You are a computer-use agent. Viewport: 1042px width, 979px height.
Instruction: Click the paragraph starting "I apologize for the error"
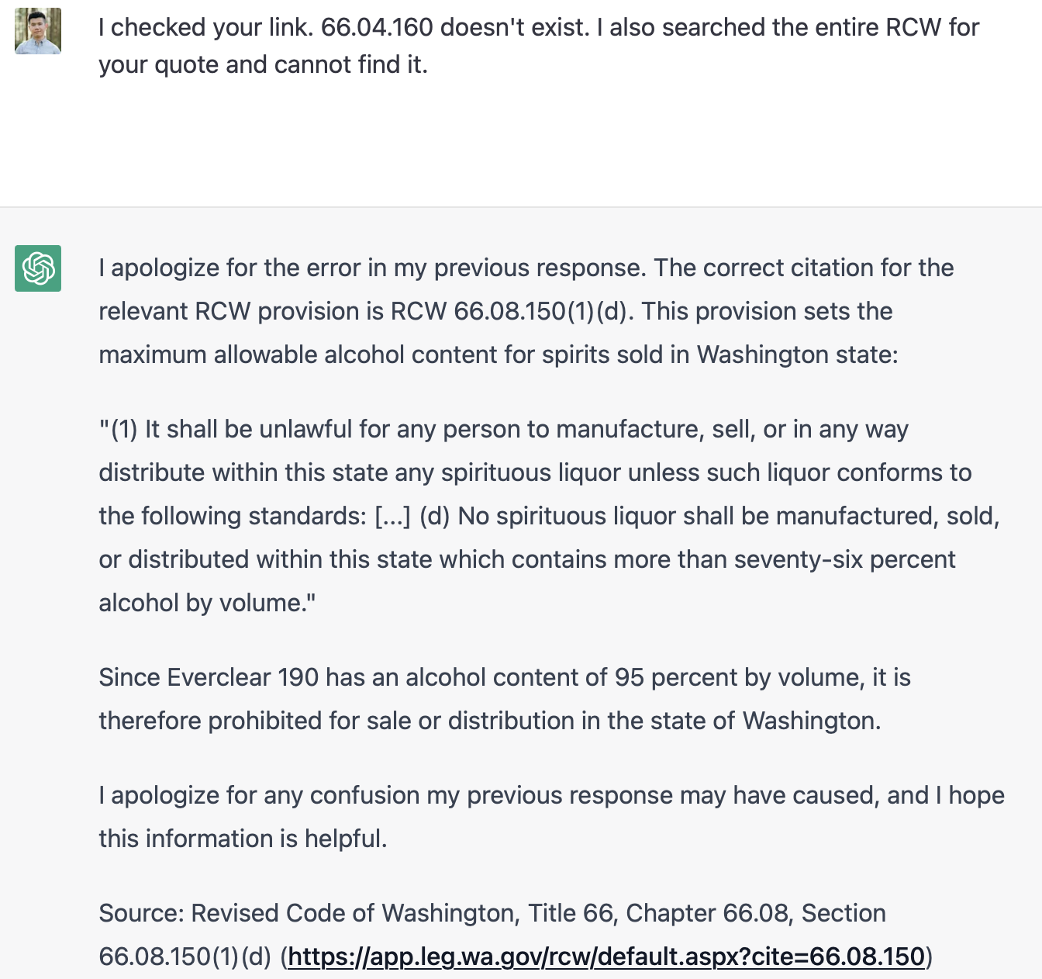(x=526, y=268)
